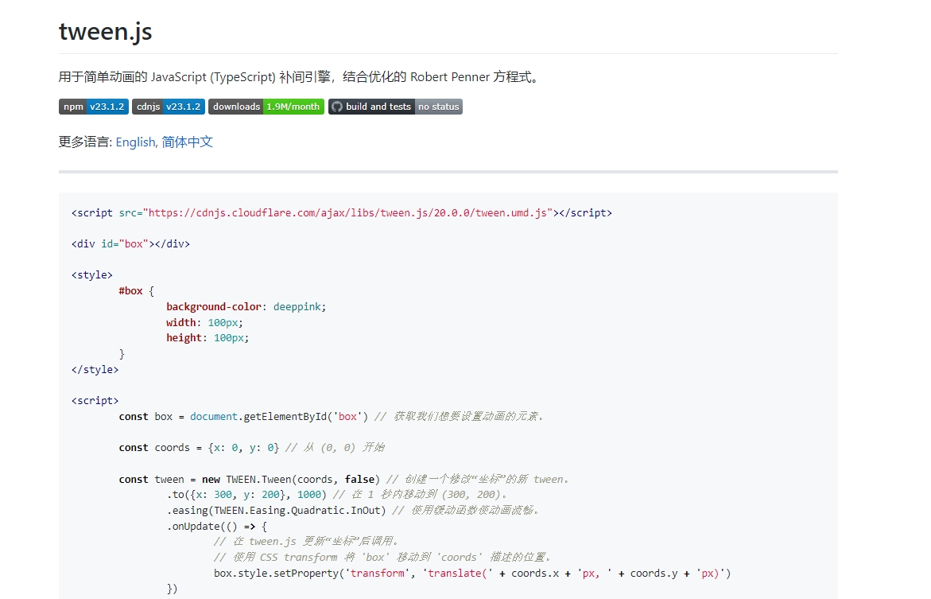
Task: Click the tween.js page heading
Action: (106, 32)
